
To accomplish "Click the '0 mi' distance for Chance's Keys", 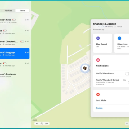I will pyautogui.click(x=27, y=20).
